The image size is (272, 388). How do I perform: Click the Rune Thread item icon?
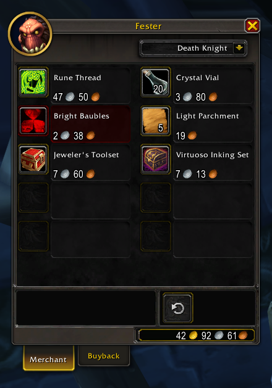[33, 82]
